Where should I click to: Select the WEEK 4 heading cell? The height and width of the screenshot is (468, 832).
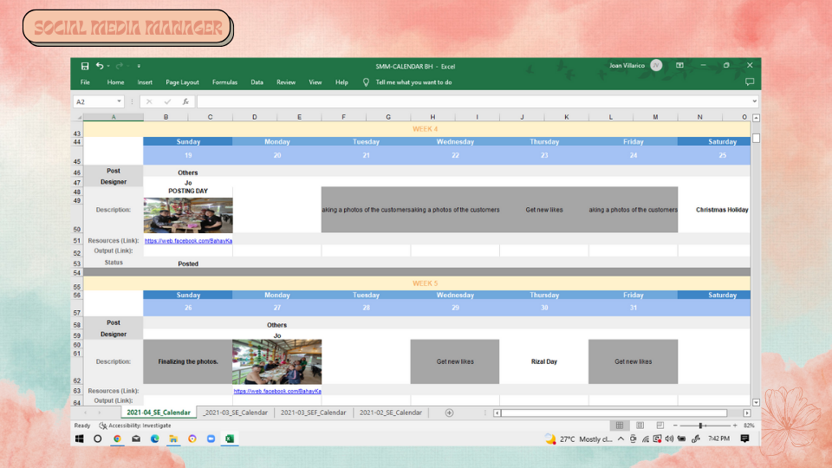[x=425, y=129]
